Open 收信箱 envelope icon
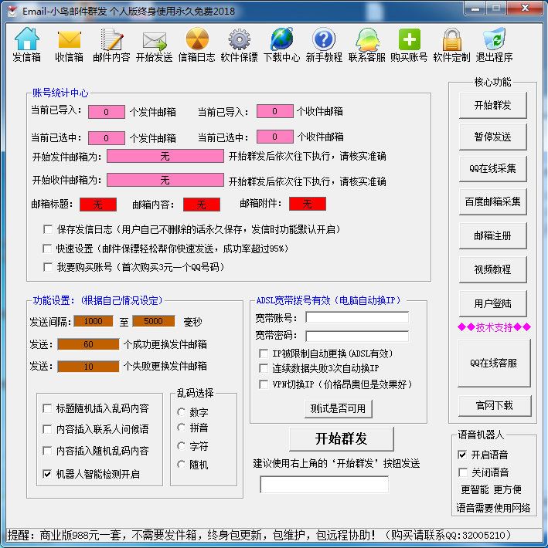Viewport: 548px width, 548px height. tap(70, 40)
